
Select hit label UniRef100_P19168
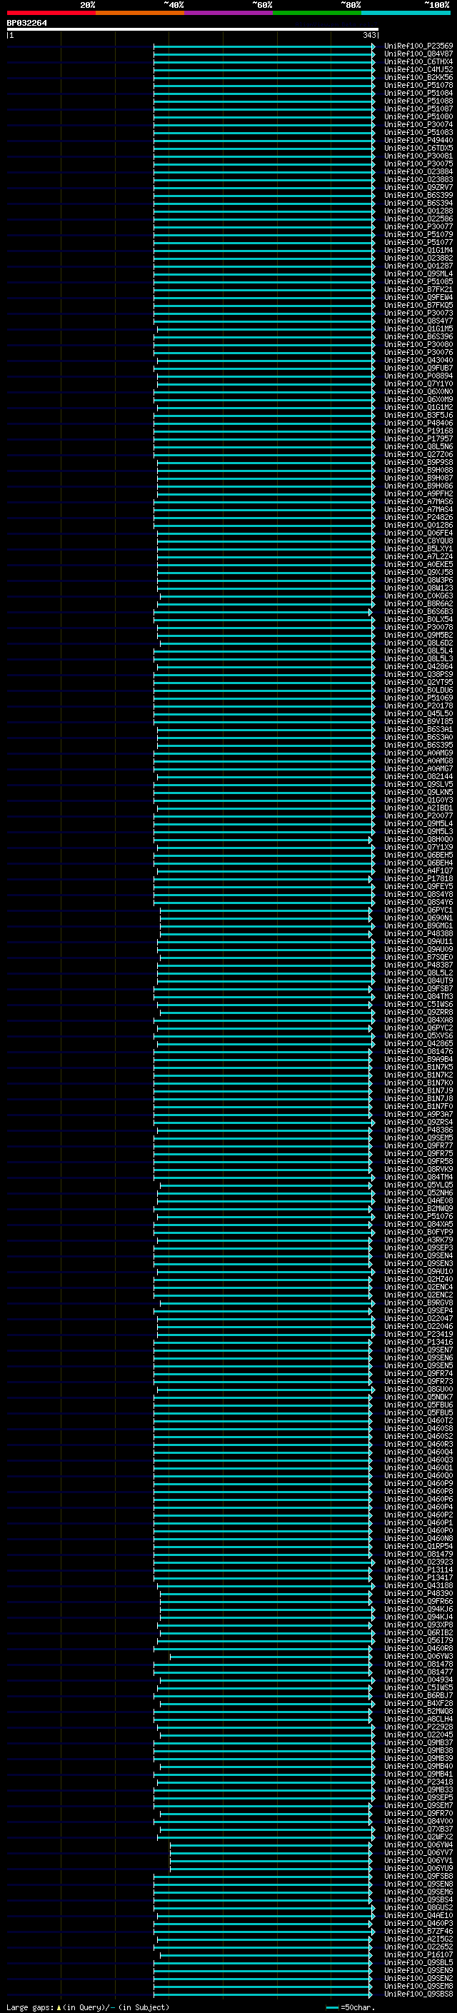[418, 431]
